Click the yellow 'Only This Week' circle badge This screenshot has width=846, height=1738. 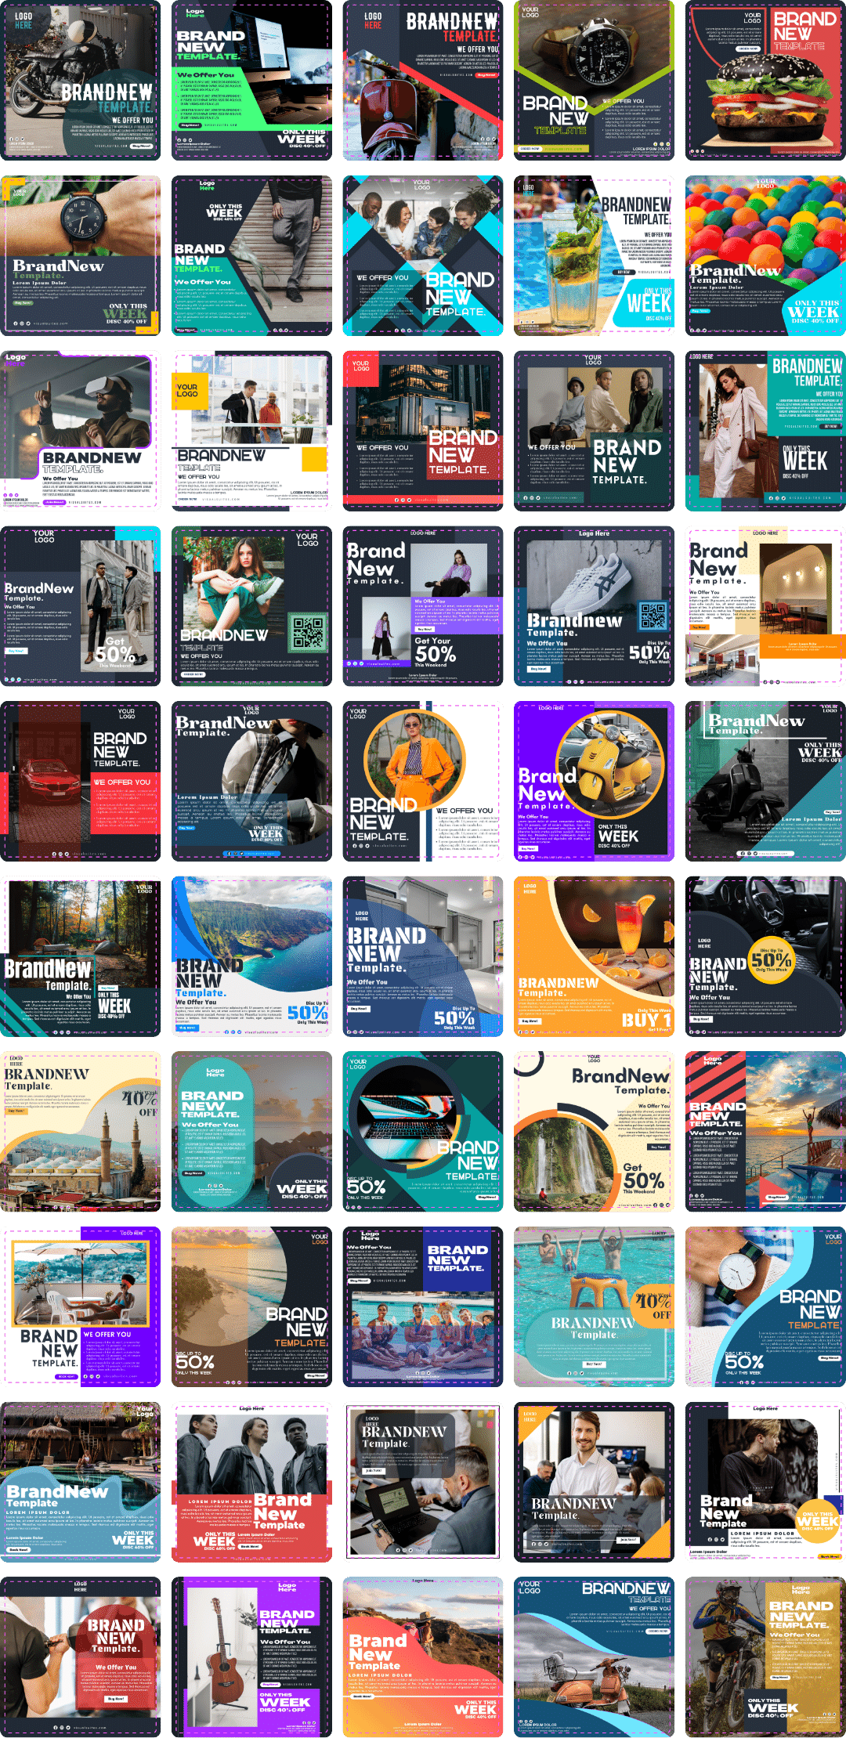pos(817,1521)
